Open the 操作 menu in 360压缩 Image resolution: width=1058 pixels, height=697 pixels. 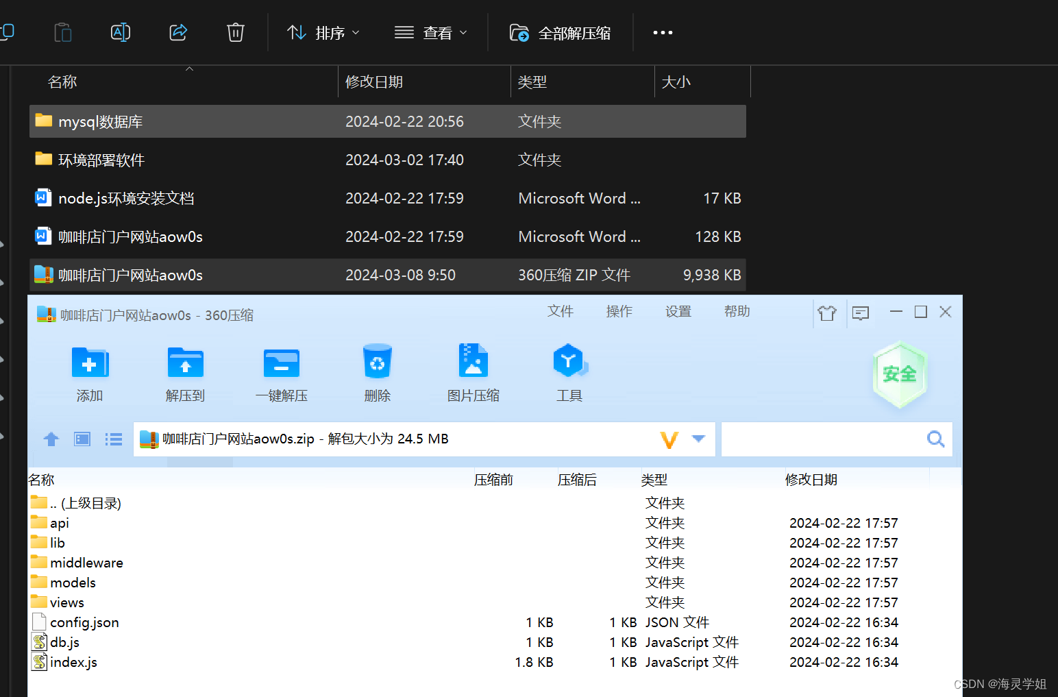click(x=619, y=311)
